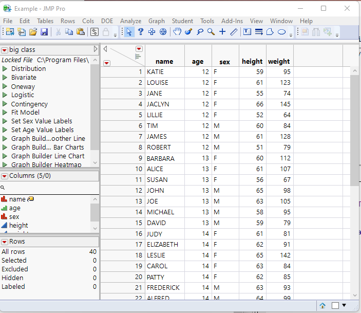Click the Columns search input field
The image size is (361, 313).
point(51,188)
